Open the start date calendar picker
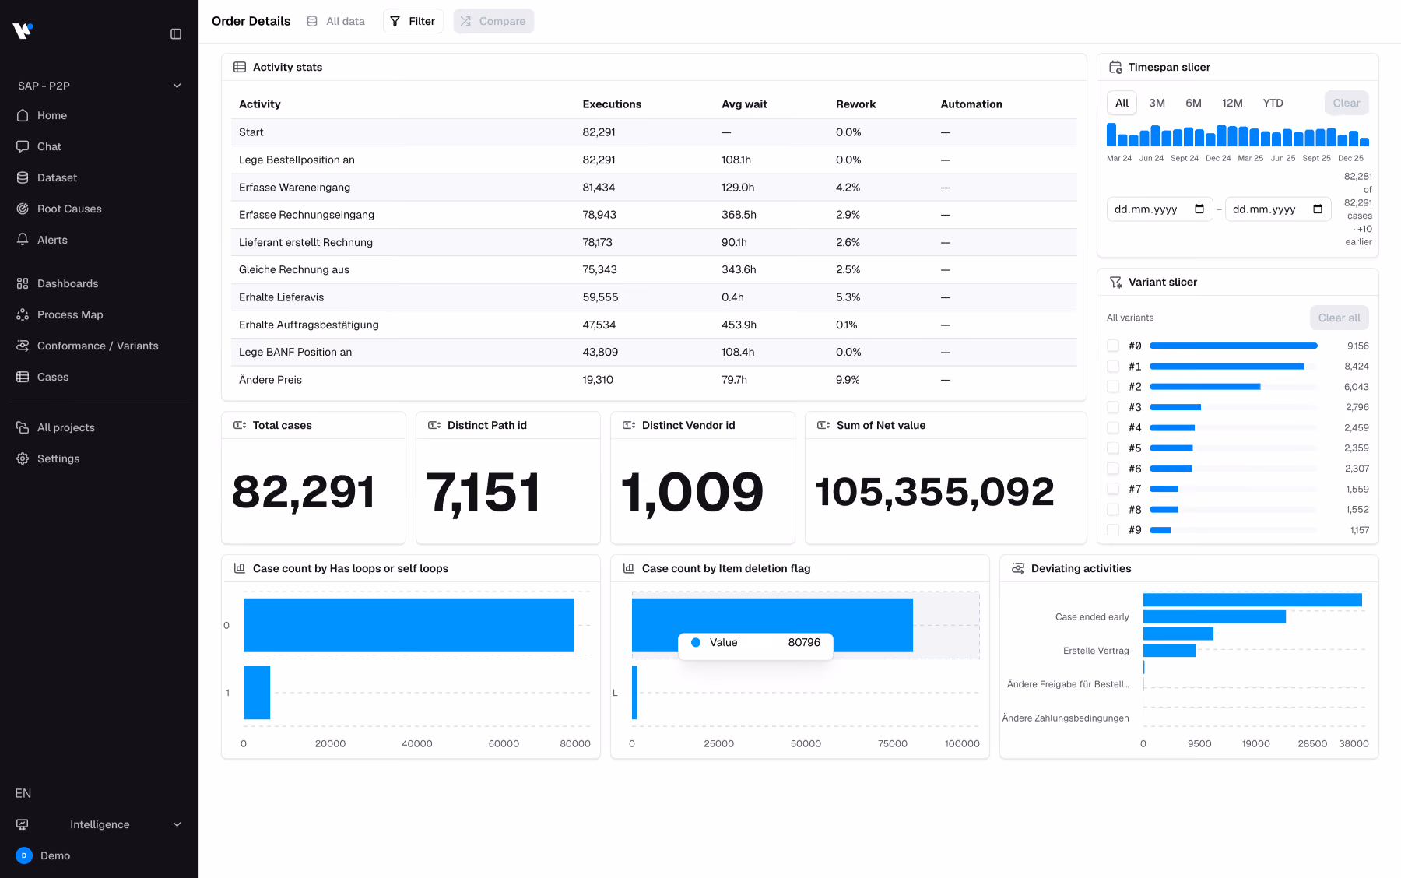The width and height of the screenshot is (1401, 878). 1199,209
